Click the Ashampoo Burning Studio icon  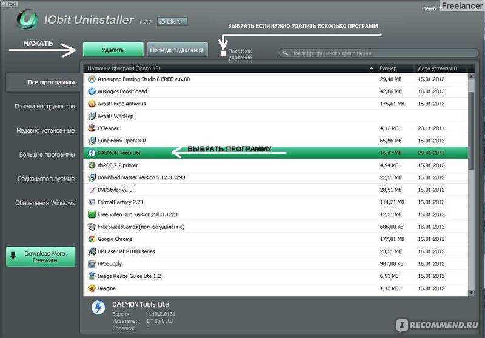pos(92,79)
